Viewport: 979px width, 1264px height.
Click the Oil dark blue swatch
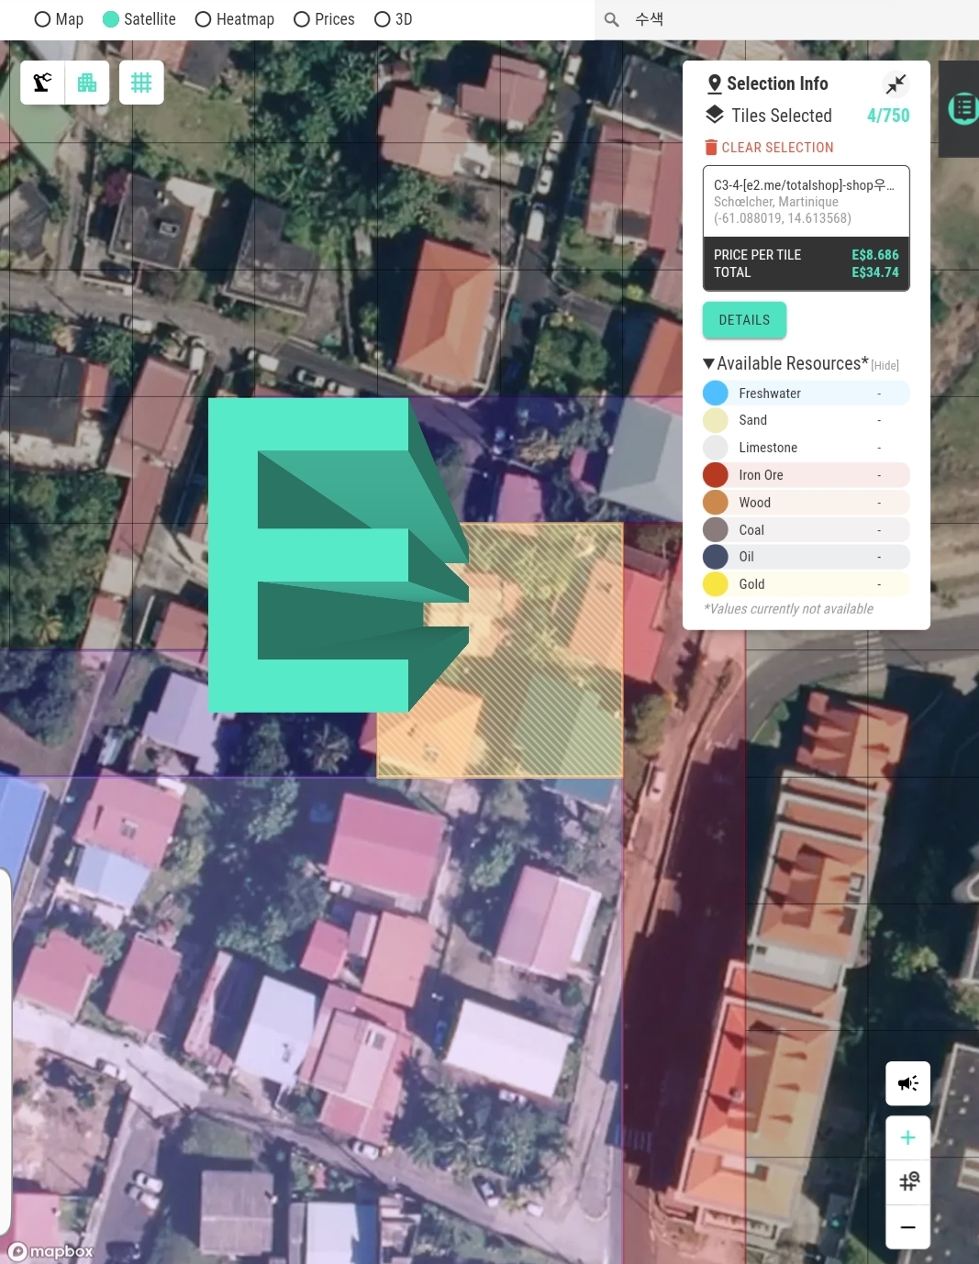pyautogui.click(x=716, y=557)
